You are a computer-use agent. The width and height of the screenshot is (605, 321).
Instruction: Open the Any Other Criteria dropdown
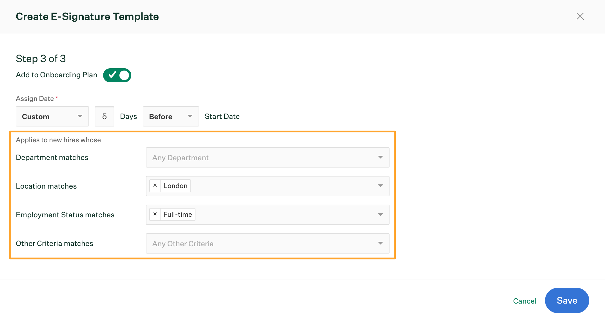tap(268, 243)
